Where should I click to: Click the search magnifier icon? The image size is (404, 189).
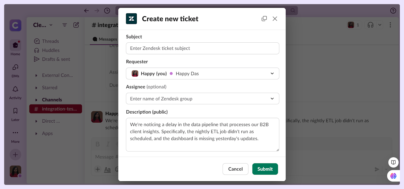coord(293,10)
